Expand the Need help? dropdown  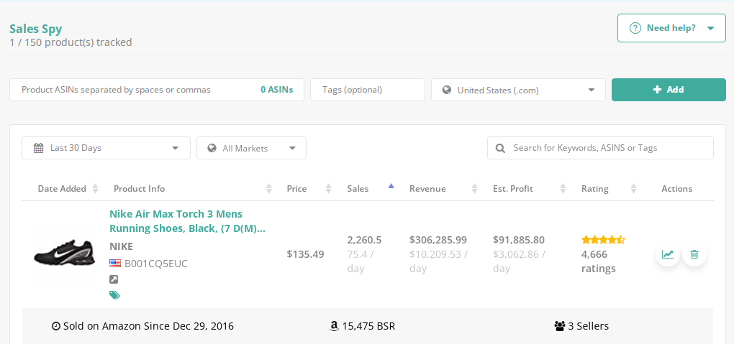pos(671,28)
